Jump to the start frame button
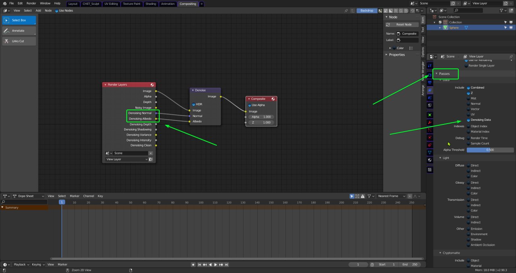Image resolution: width=516 pixels, height=273 pixels. pyautogui.click(x=199, y=265)
